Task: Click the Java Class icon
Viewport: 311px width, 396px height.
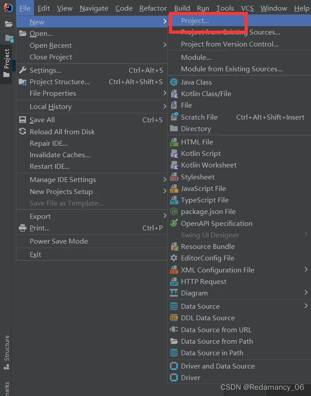Action: [x=173, y=82]
